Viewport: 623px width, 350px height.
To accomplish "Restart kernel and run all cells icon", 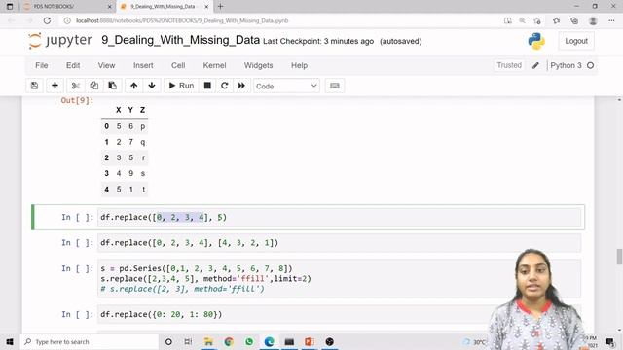I will click(x=241, y=86).
